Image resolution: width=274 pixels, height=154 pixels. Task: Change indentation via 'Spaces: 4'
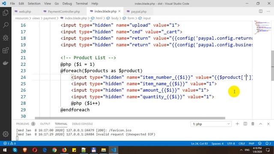[217, 144]
